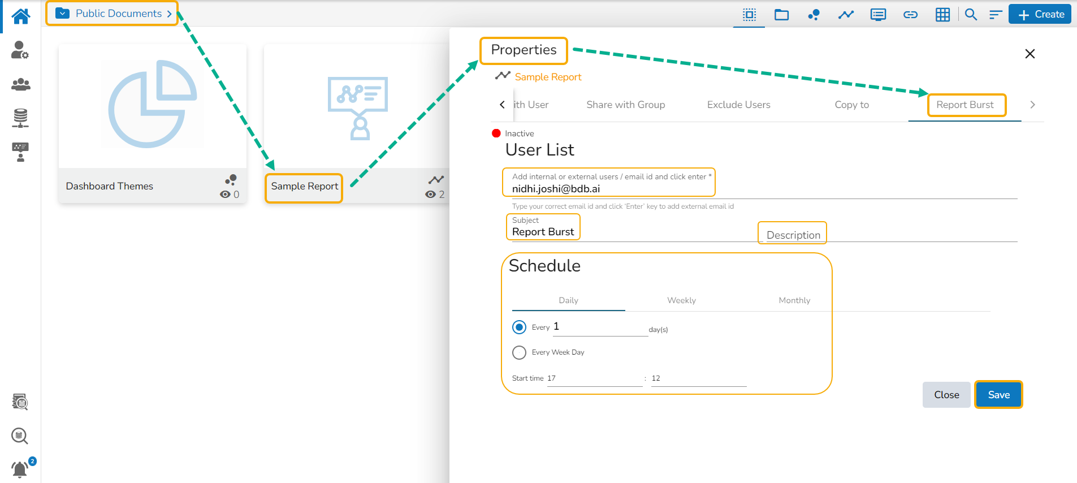The width and height of the screenshot is (1077, 483).
Task: Click the Save button
Action: (999, 395)
